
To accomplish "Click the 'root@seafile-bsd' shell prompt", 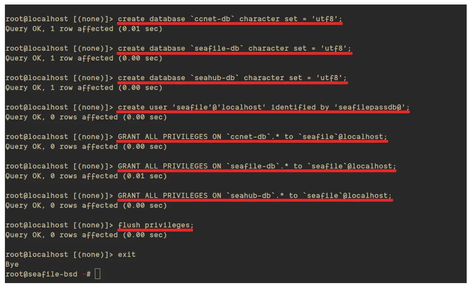I will [x=41, y=274].
